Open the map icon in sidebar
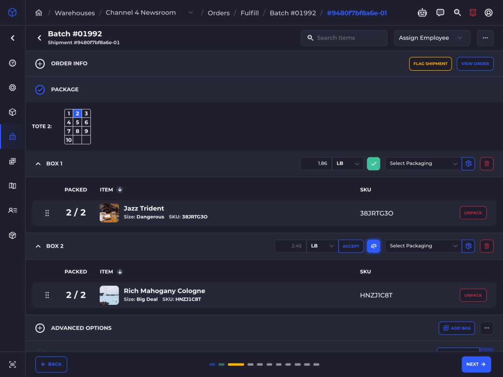The width and height of the screenshot is (503, 377). pos(13,186)
